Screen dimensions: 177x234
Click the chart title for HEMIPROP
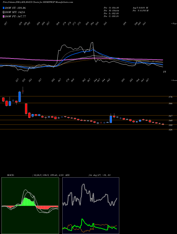pyautogui.click(x=38, y=2)
